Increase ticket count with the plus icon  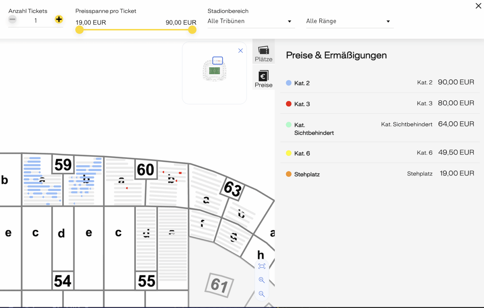pyautogui.click(x=59, y=19)
